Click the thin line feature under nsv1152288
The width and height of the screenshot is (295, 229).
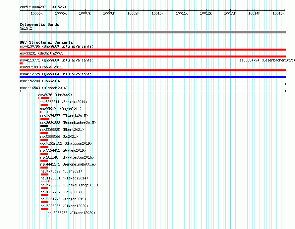(x=152, y=84)
